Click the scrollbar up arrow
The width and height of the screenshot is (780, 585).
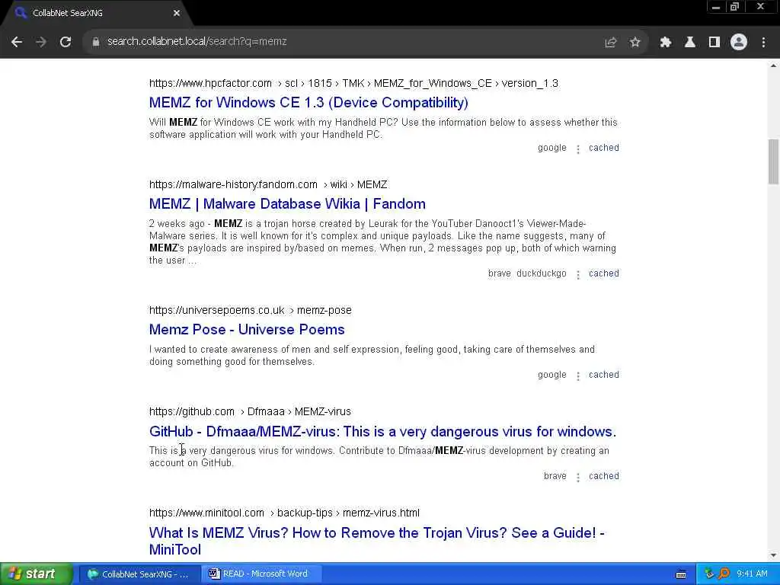773,66
